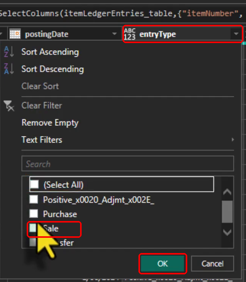The width and height of the screenshot is (246, 282).
Task: Select the entryType column header text
Action: click(158, 34)
